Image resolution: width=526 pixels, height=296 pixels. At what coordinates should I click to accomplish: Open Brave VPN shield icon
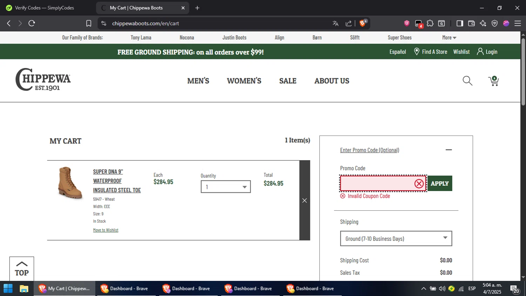494,23
